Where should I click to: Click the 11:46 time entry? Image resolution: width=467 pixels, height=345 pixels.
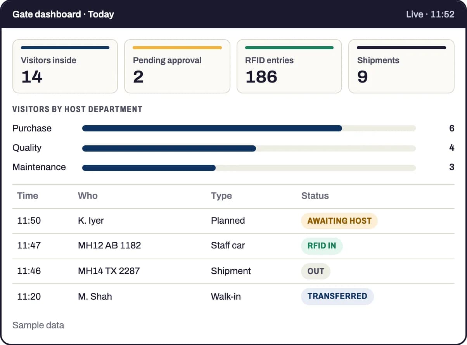point(29,271)
